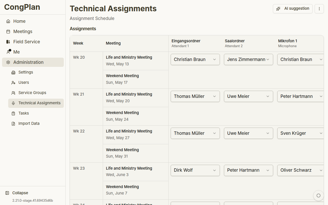Click the Field Service icon

tap(8, 42)
